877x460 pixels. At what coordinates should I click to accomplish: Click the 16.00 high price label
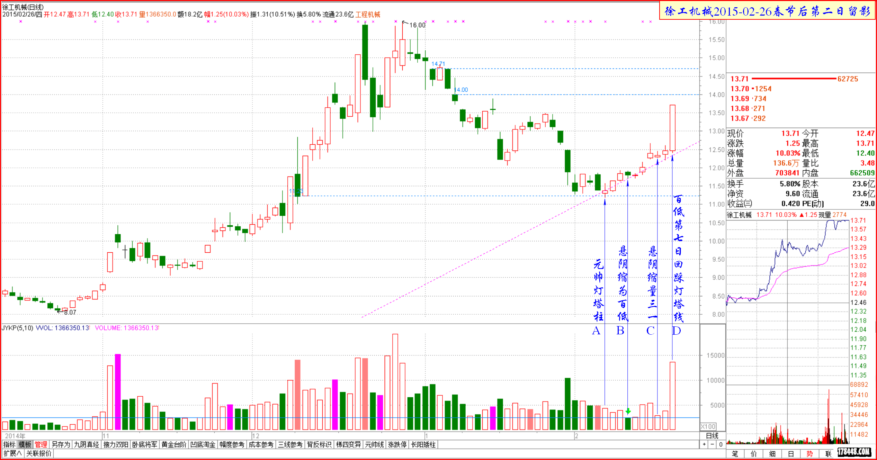[x=417, y=25]
